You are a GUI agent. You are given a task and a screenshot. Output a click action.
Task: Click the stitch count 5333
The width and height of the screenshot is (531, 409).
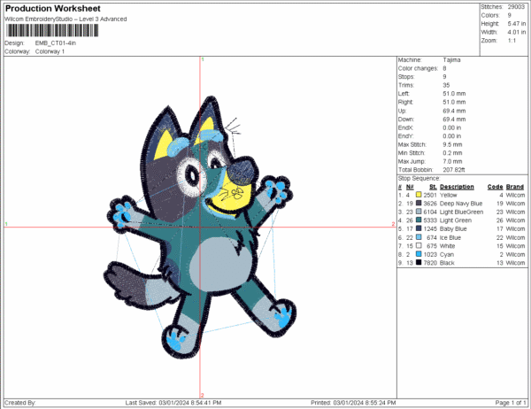(x=430, y=220)
